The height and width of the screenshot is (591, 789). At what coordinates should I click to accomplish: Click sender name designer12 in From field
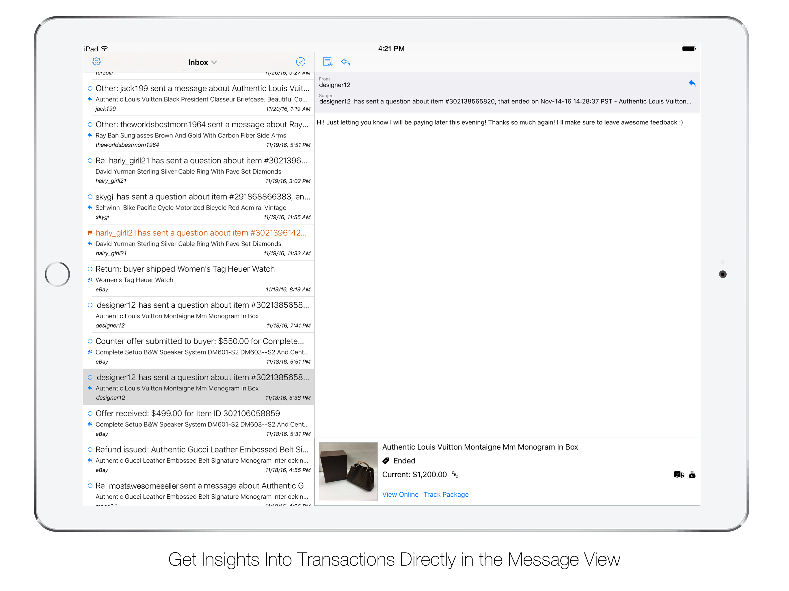[335, 85]
